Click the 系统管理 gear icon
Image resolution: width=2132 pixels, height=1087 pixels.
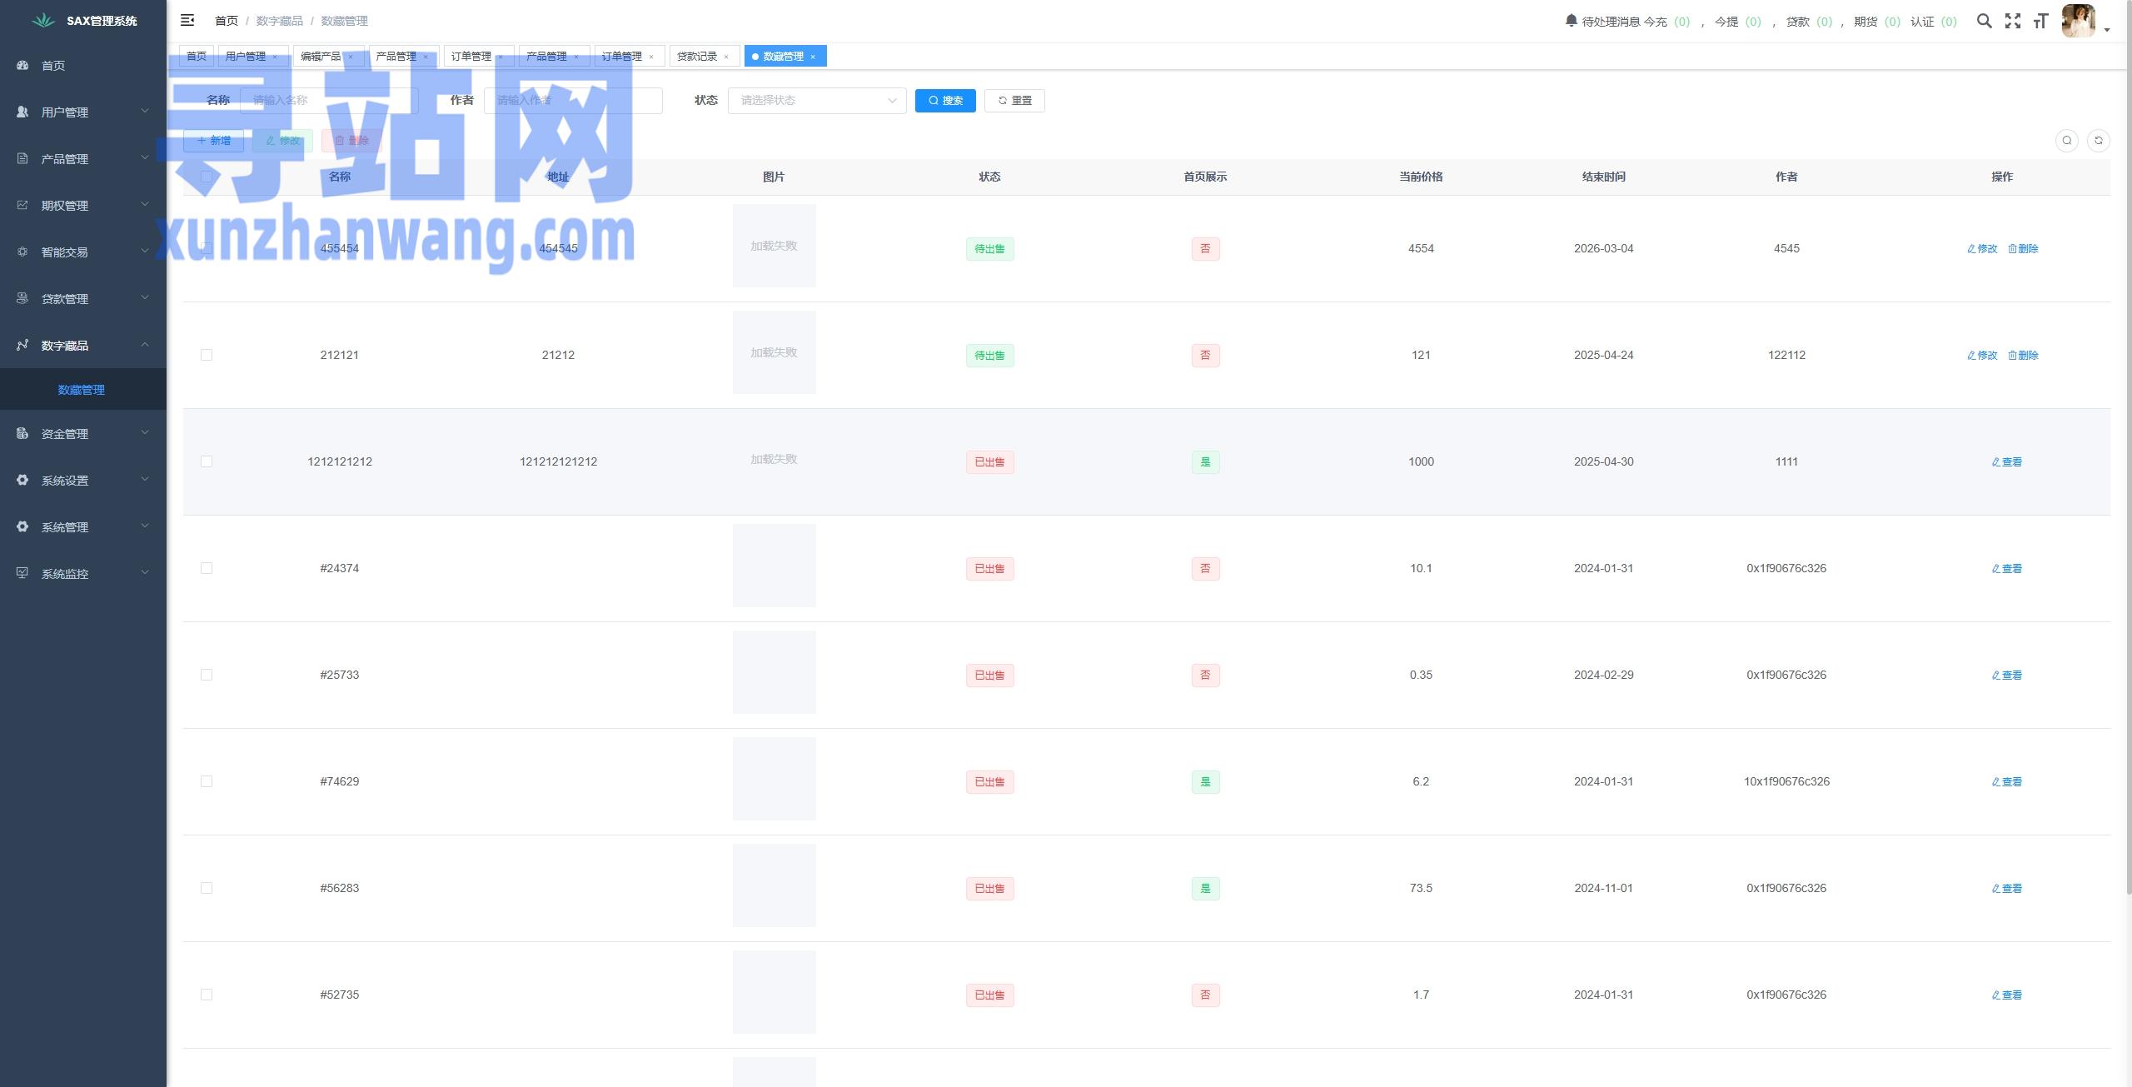22,526
